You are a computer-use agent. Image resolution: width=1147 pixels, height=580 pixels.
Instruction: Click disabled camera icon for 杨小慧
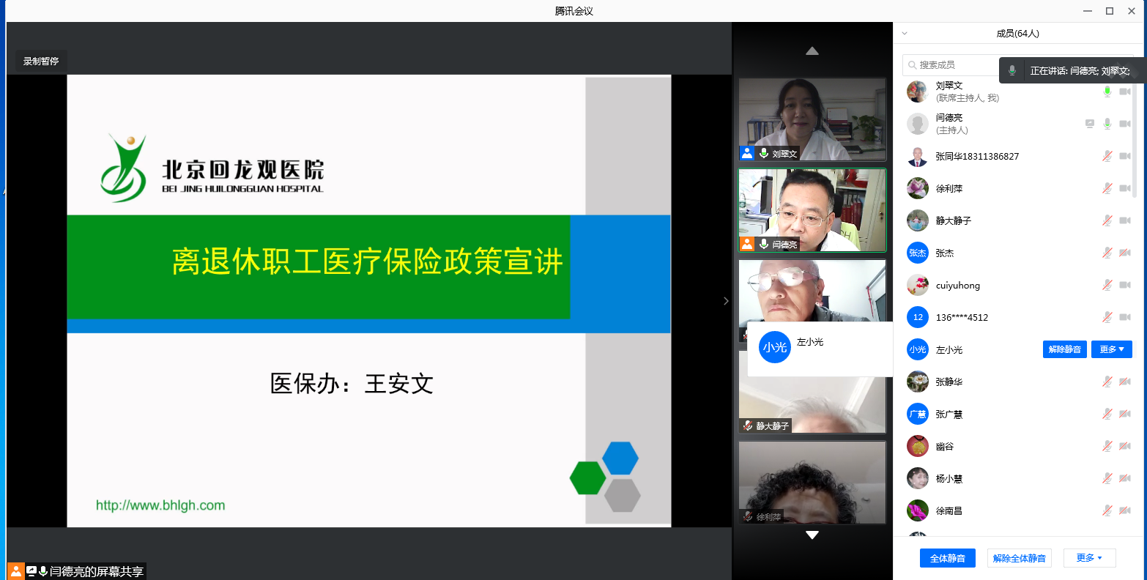coord(1125,478)
